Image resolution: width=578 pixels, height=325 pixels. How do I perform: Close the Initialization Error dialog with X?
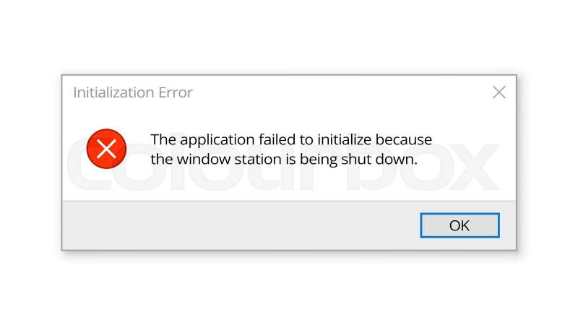(499, 92)
